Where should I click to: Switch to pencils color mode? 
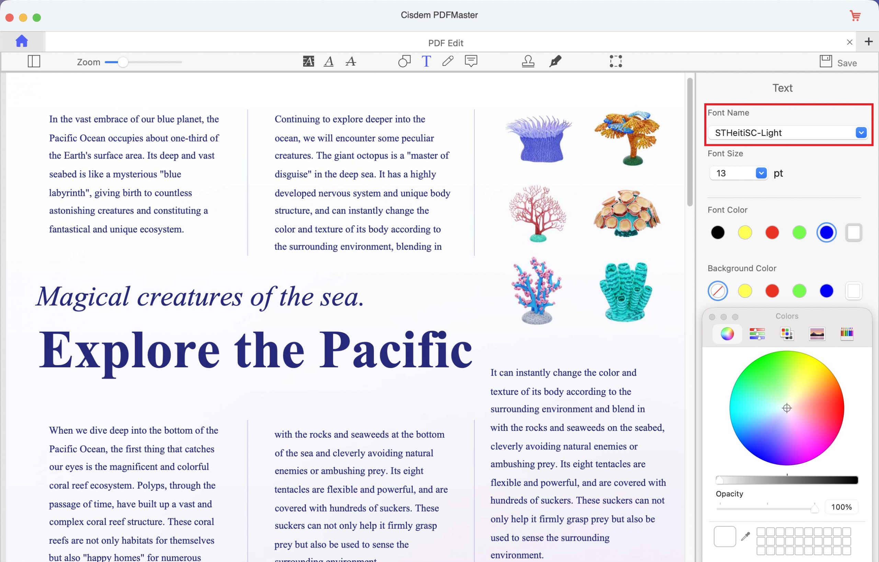coord(847,334)
